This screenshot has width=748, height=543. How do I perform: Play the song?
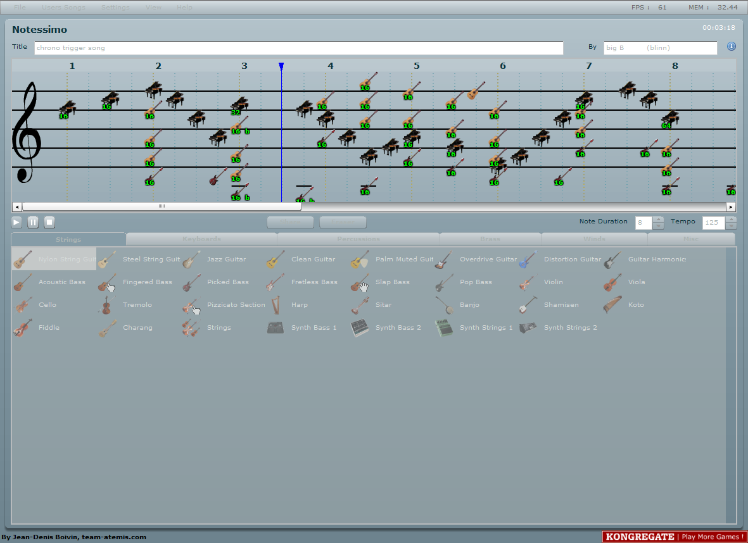[16, 222]
